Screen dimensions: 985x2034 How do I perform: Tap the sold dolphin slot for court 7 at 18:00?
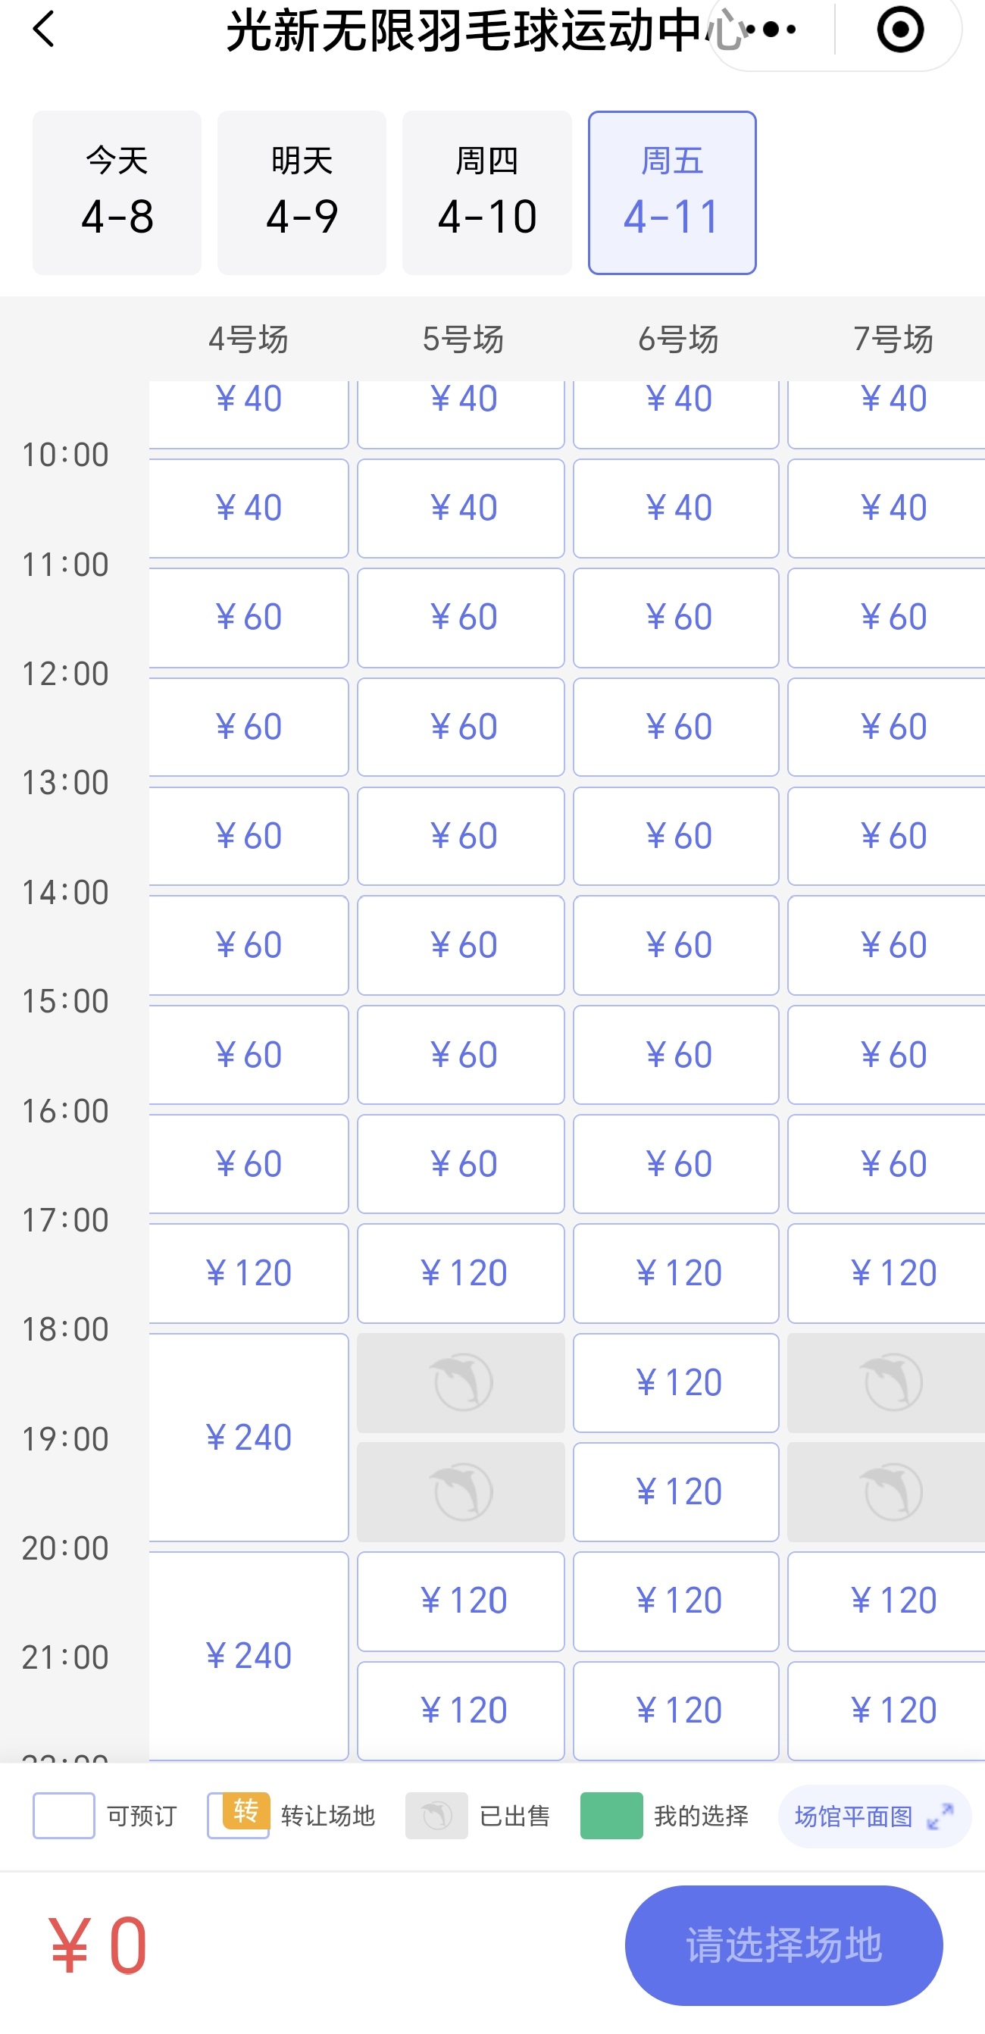coord(887,1382)
